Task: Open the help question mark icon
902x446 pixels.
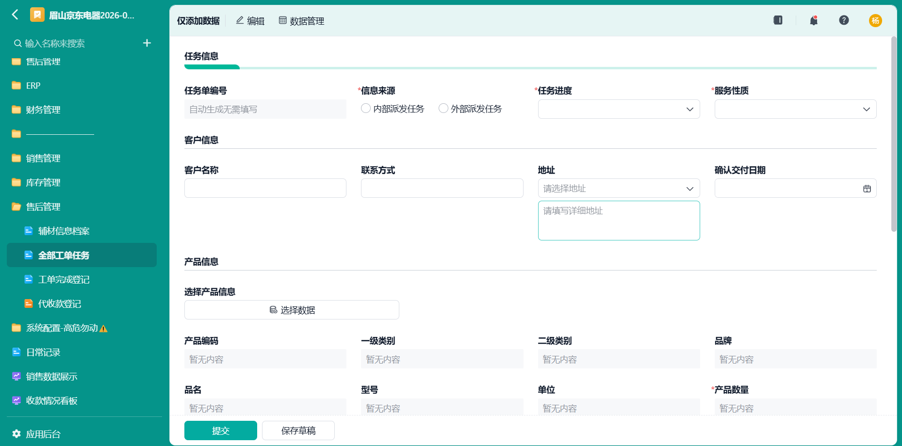Action: pos(844,20)
